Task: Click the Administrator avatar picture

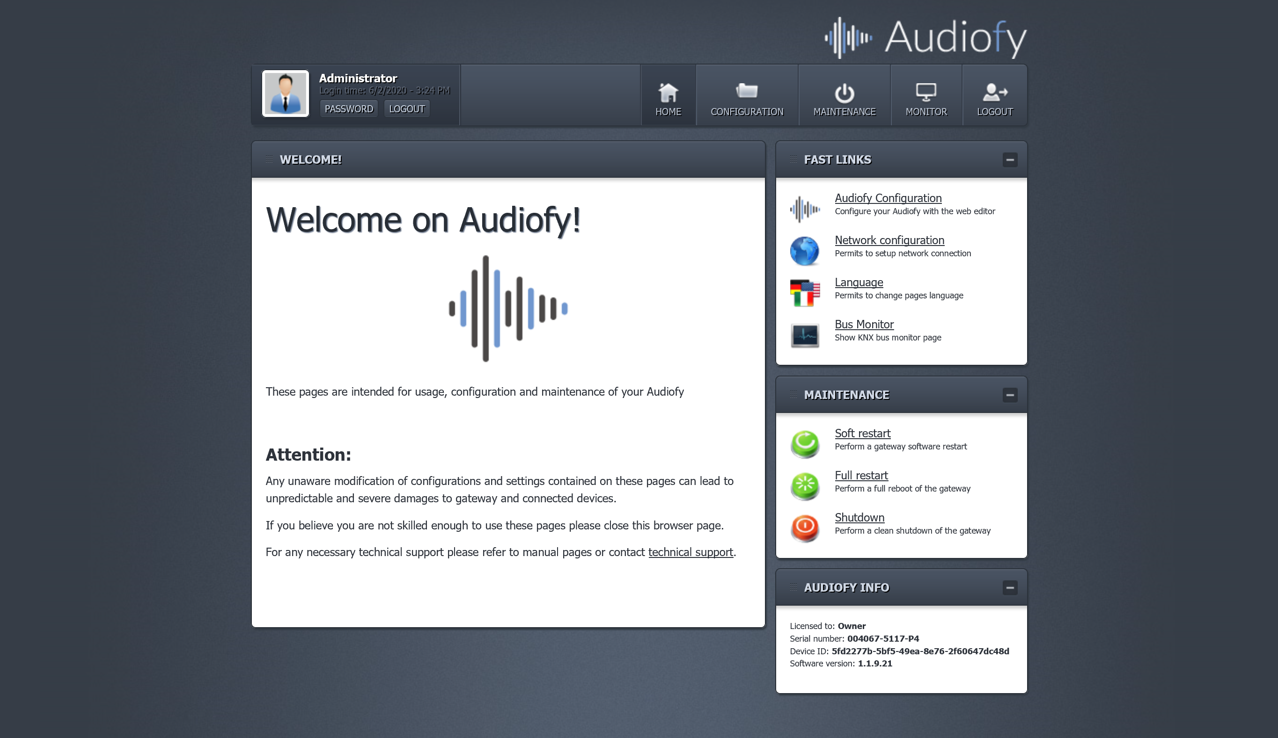Action: coord(285,94)
